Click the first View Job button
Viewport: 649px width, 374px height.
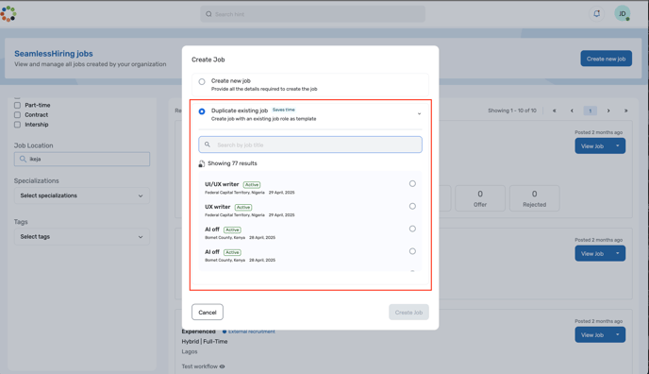(592, 145)
